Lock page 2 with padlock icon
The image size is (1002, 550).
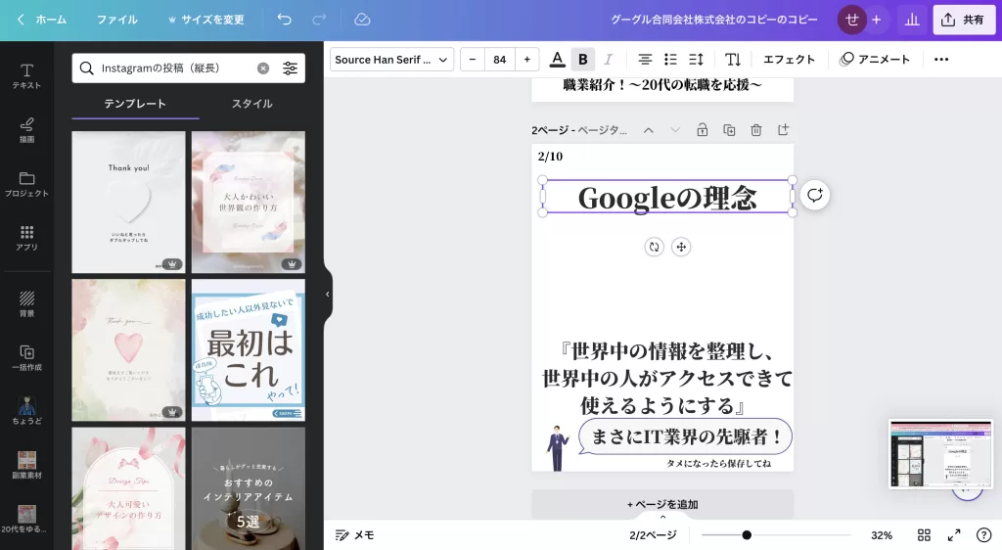click(x=703, y=130)
